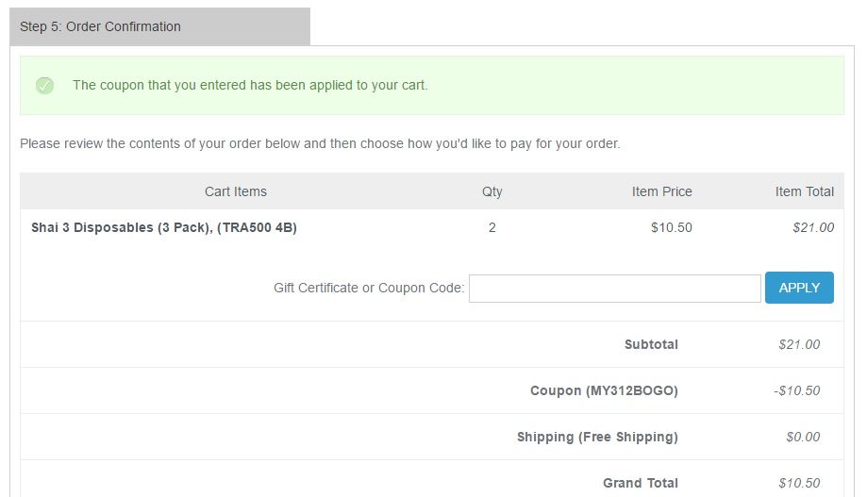Click the Item Price column header
Viewport: 867px width, 497px height.
point(661,191)
